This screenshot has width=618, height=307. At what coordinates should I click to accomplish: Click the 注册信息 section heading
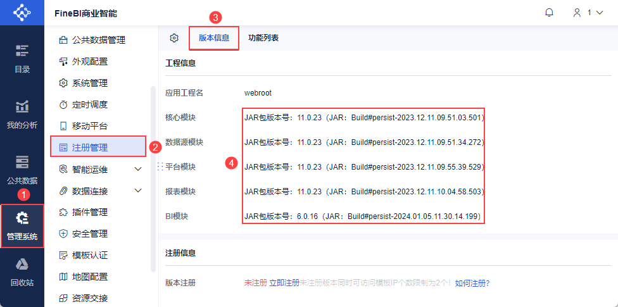[x=180, y=253]
